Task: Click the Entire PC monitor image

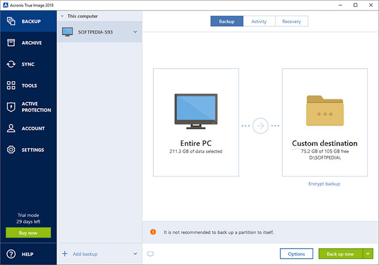Action: tap(196, 112)
